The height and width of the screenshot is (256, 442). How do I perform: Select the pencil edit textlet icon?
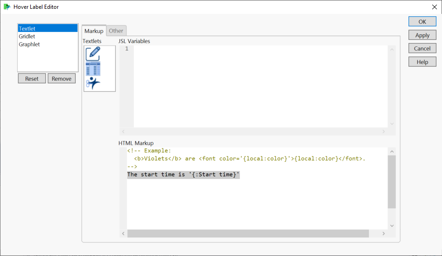pyautogui.click(x=93, y=54)
